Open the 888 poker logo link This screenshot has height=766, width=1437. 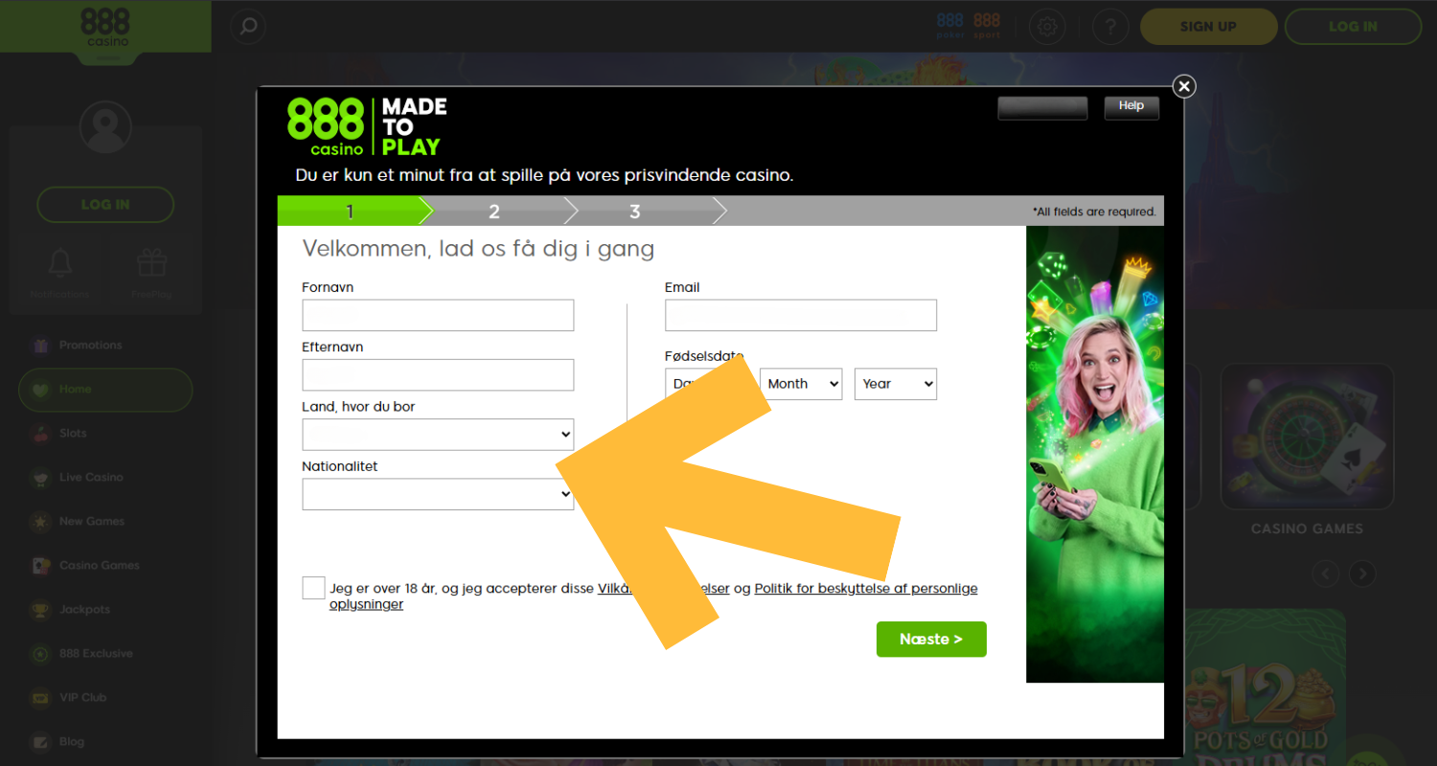949,26
